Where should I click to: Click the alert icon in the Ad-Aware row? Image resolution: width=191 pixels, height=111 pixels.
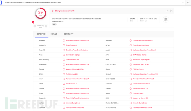(x=64, y=41)
